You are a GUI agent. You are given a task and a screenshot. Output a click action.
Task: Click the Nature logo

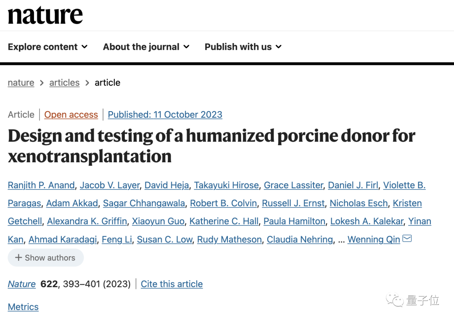click(45, 15)
